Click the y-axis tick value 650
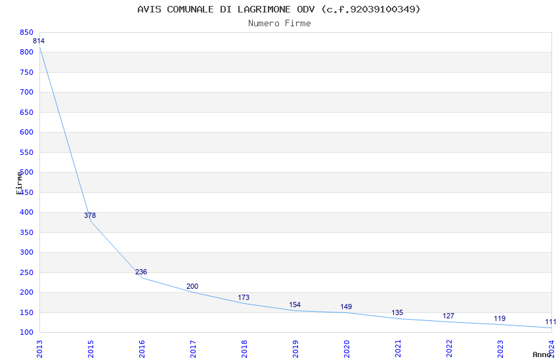Image resolution: width=558 pixels, height=361 pixels. tap(27, 112)
